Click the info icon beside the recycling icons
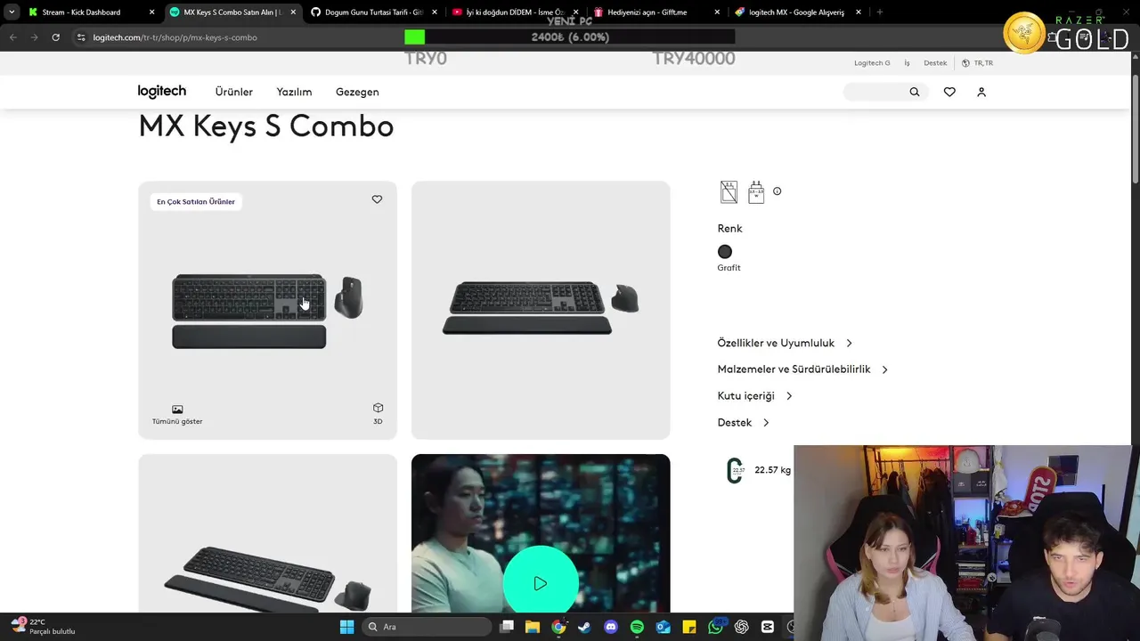 point(777,191)
